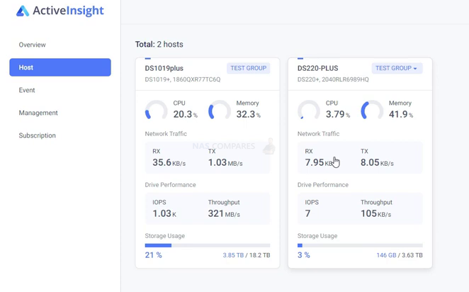Screen dimensions: 469x292
Task: Click Throughput value 321 MB/s
Action: [x=224, y=213]
